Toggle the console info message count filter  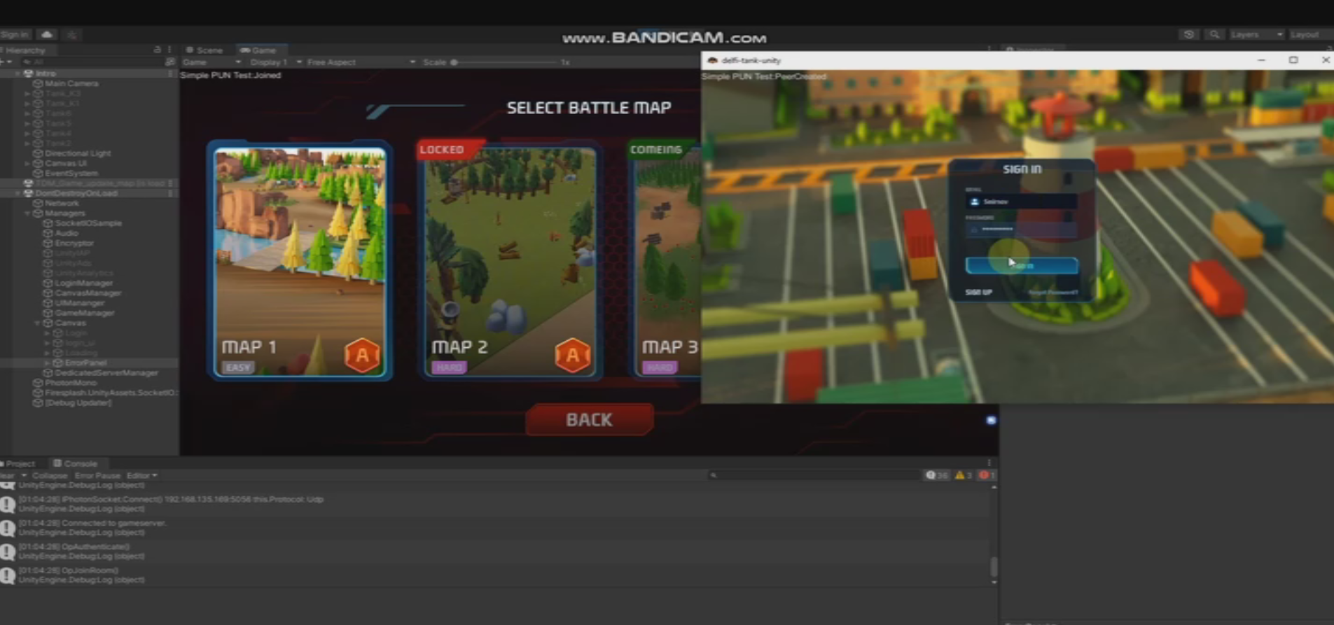(x=936, y=475)
